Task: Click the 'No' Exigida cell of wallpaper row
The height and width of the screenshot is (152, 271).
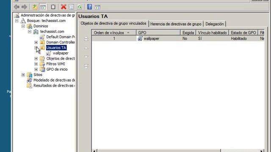Action: (185, 38)
